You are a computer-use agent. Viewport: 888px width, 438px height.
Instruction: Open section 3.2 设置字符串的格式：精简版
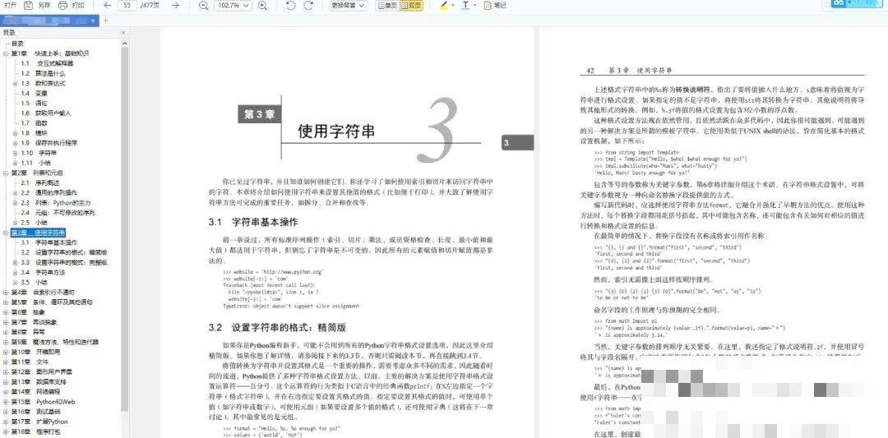pyautogui.click(x=64, y=252)
